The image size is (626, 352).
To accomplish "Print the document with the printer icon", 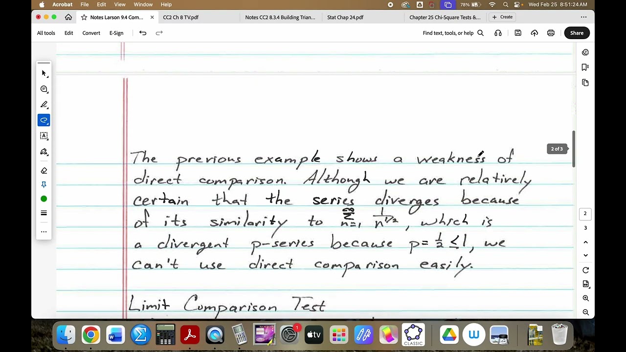I will click(x=551, y=33).
